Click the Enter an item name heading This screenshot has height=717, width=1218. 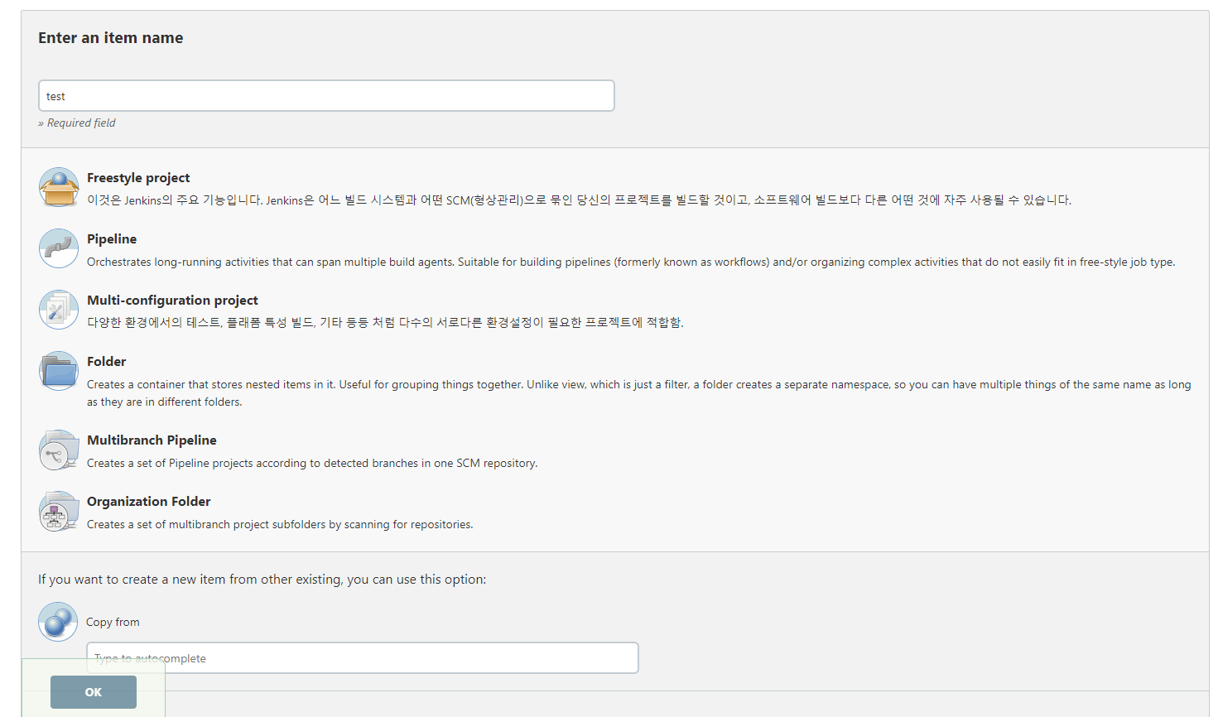click(111, 38)
